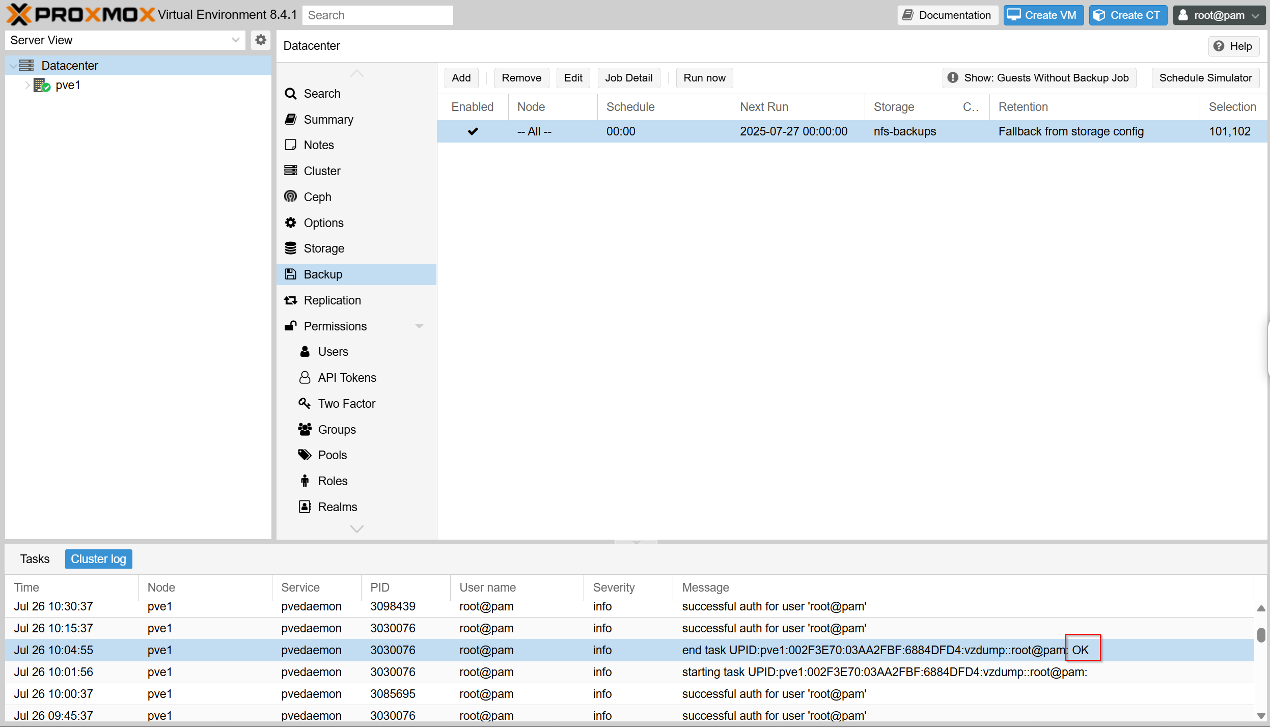The height and width of the screenshot is (727, 1270).
Task: Select log entry at Jul 26 10:04:55
Action: (629, 650)
